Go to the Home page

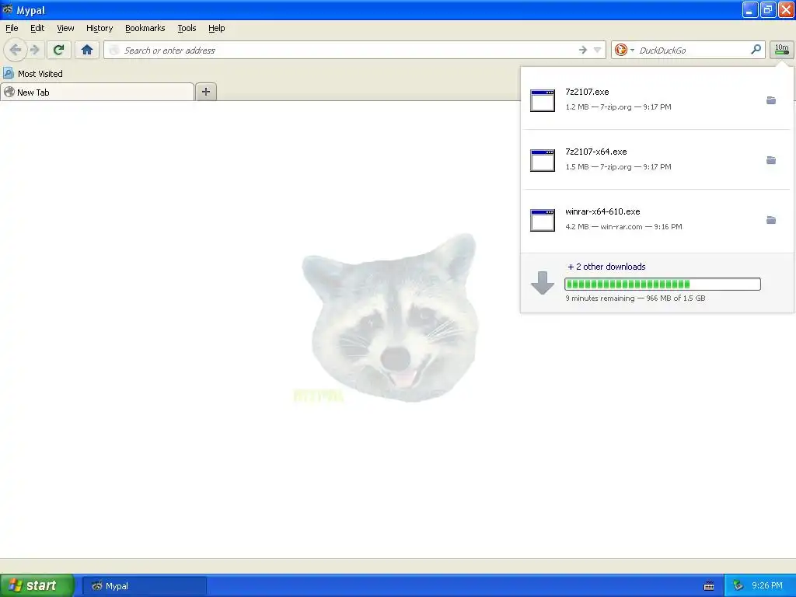click(87, 50)
